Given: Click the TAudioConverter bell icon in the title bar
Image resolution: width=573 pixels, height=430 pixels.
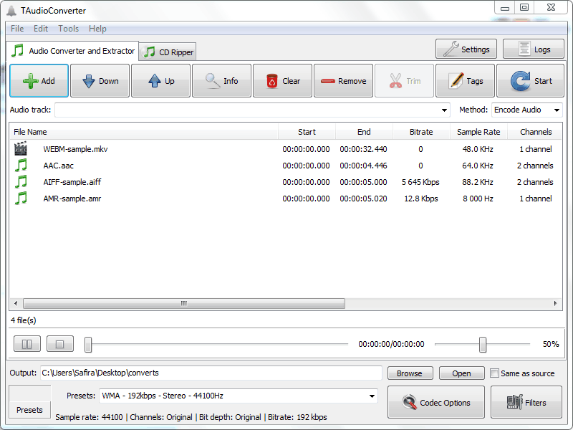Looking at the screenshot, I should (x=11, y=11).
